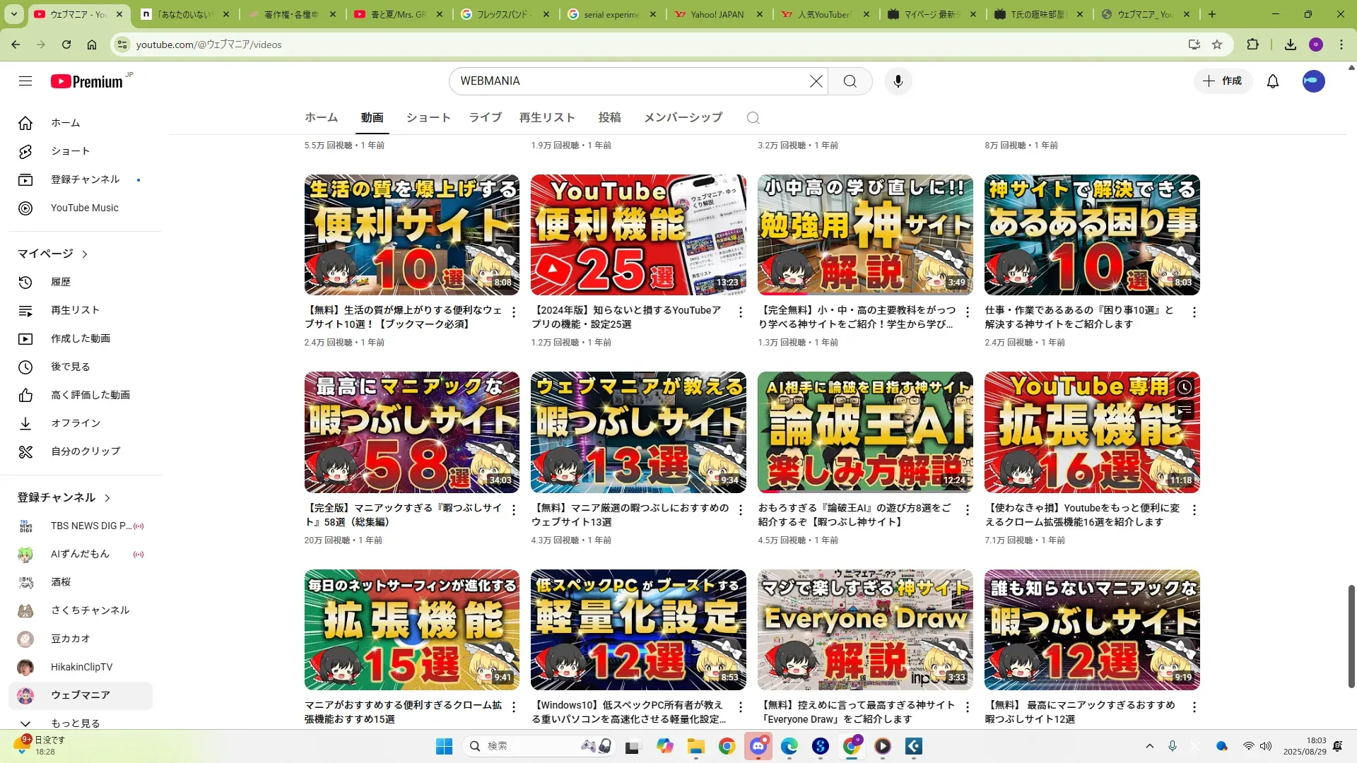
Task: Expand the 登録チャンネル section chevron
Action: coord(107,498)
